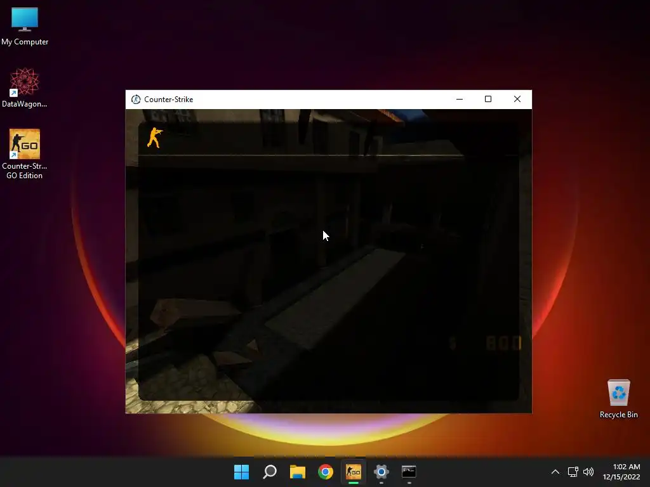Close the Counter-Strike window
The height and width of the screenshot is (487, 650).
click(517, 100)
